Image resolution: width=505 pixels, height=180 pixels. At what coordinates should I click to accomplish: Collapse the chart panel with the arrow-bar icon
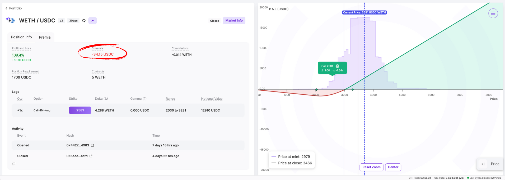pos(483,164)
